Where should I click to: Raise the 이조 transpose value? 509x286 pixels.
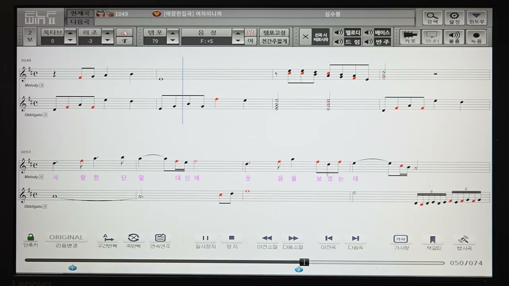(x=107, y=33)
